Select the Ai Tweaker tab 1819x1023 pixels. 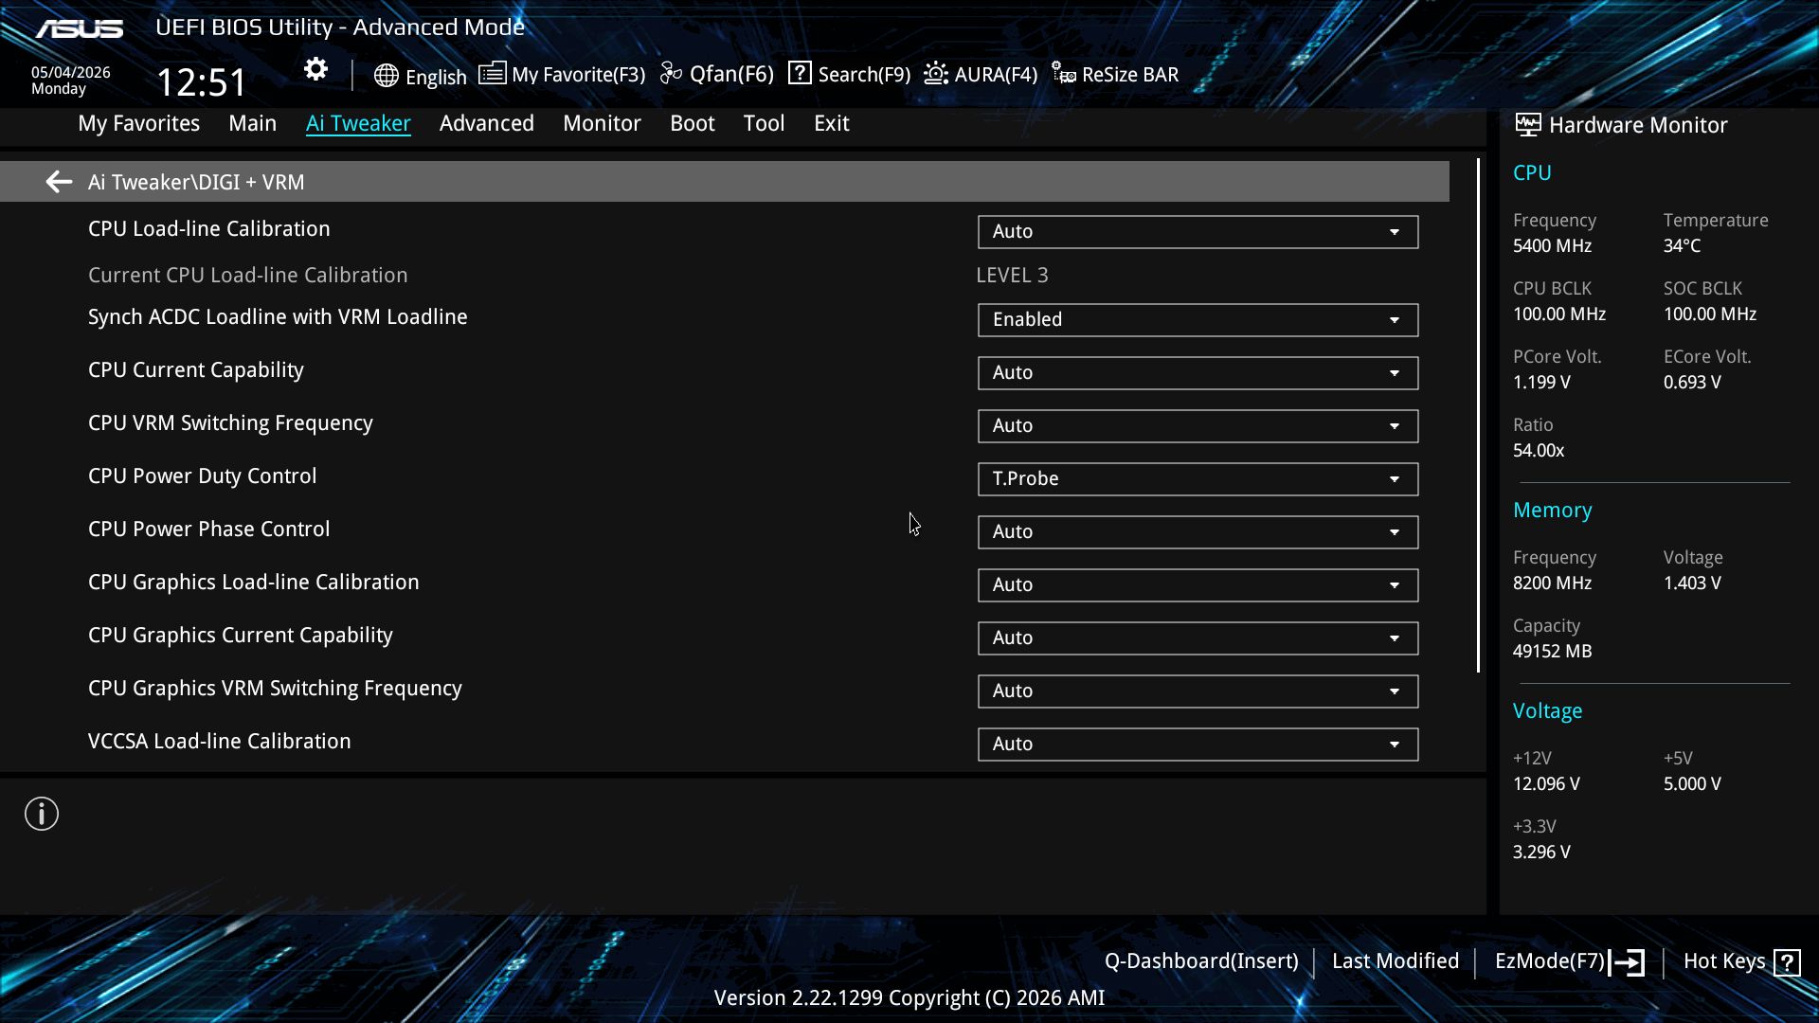pyautogui.click(x=358, y=123)
